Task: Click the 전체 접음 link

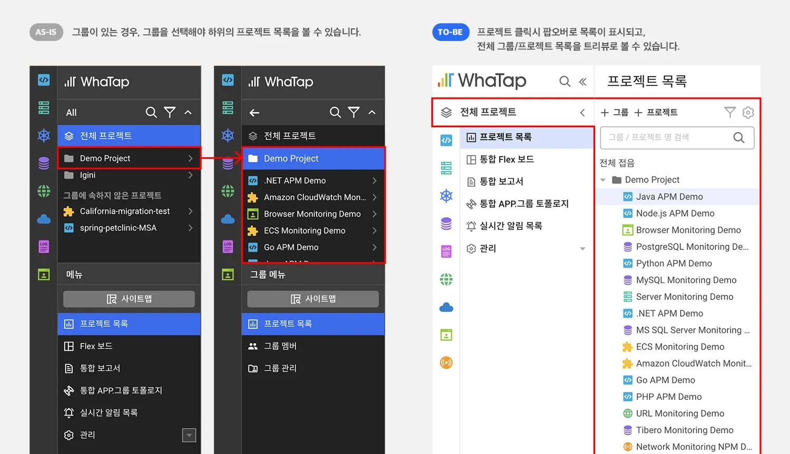Action: click(617, 163)
